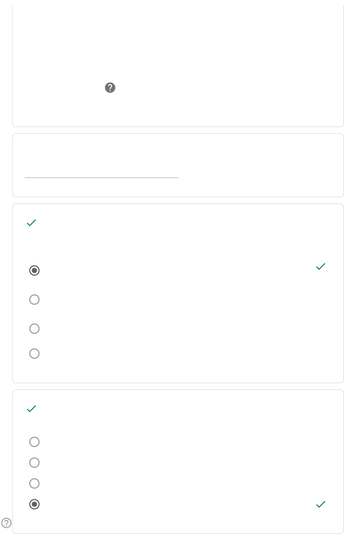Select the first radio option in first question
344x534 pixels.
pos(34,270)
